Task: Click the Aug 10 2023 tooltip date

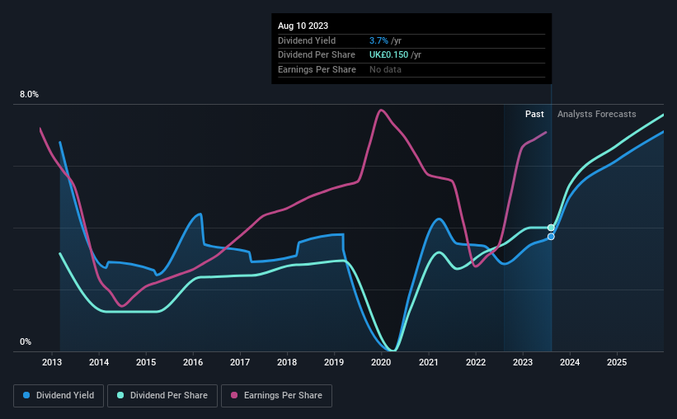Action: [x=303, y=26]
